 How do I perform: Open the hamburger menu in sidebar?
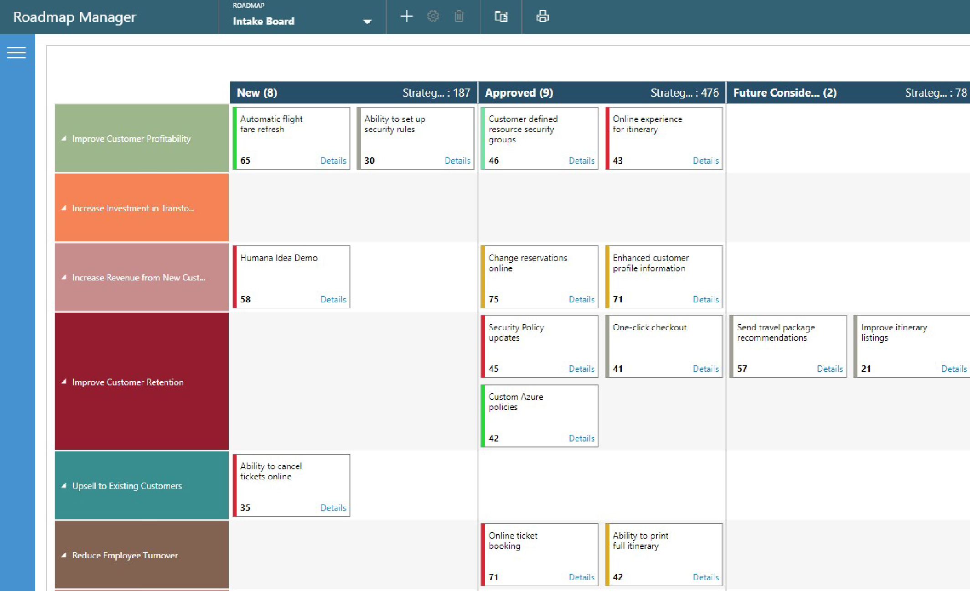coord(16,53)
